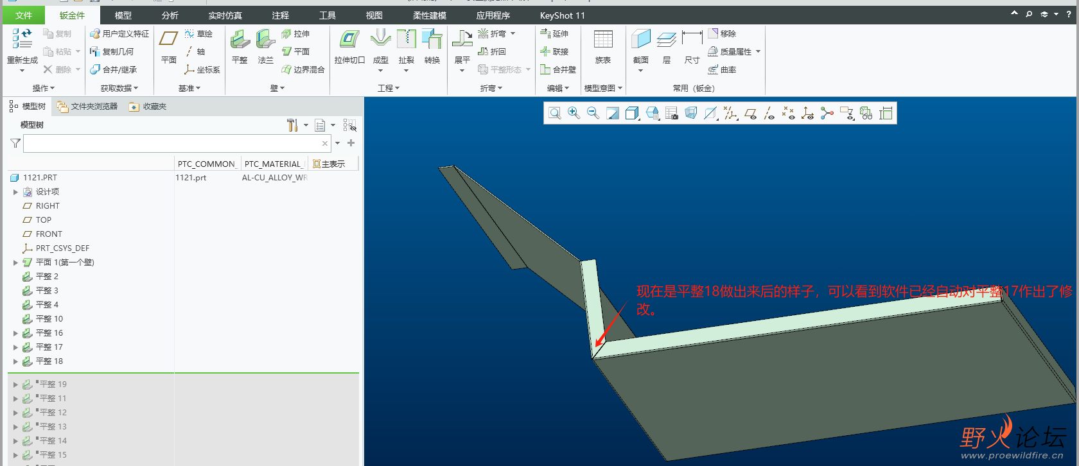1079x466 pixels.
Task: Click the model tree filter input field
Action: tap(177, 143)
